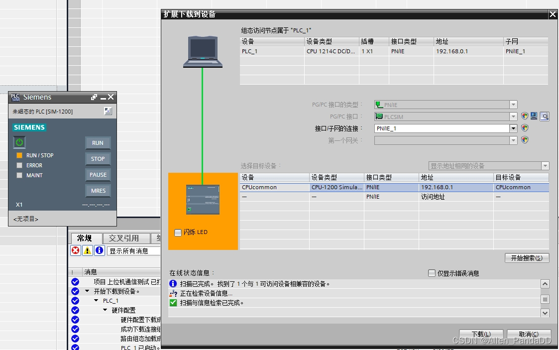This screenshot has width=559, height=350.
Task: Collapse the 硬件配置 tree node
Action: (105, 310)
